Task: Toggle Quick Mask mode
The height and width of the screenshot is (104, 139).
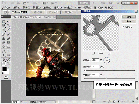Action: (x=6, y=77)
